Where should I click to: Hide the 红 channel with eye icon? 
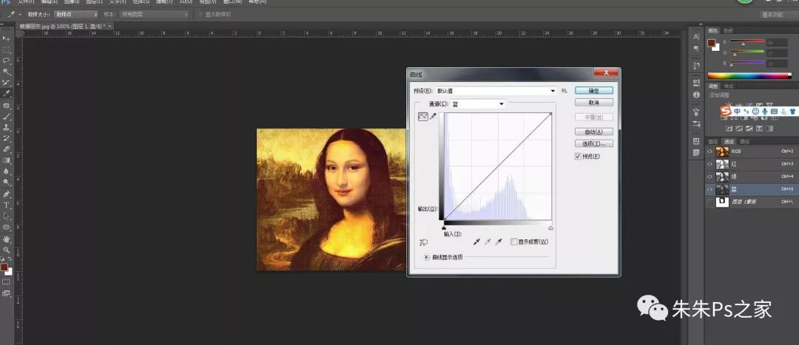[710, 163]
